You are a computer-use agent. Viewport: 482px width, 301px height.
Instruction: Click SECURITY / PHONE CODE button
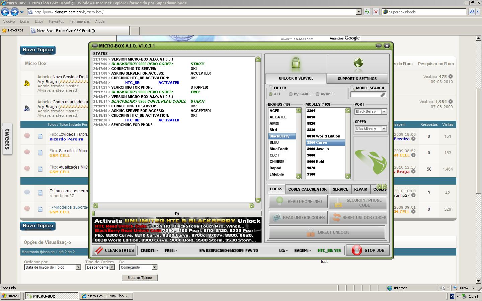[x=358, y=203]
